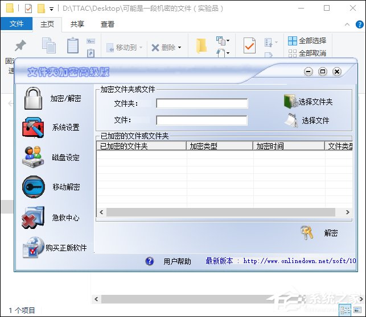Click Explorer horizontal scrollbar left arrow
The image size is (366, 317).
[x=96, y=299]
